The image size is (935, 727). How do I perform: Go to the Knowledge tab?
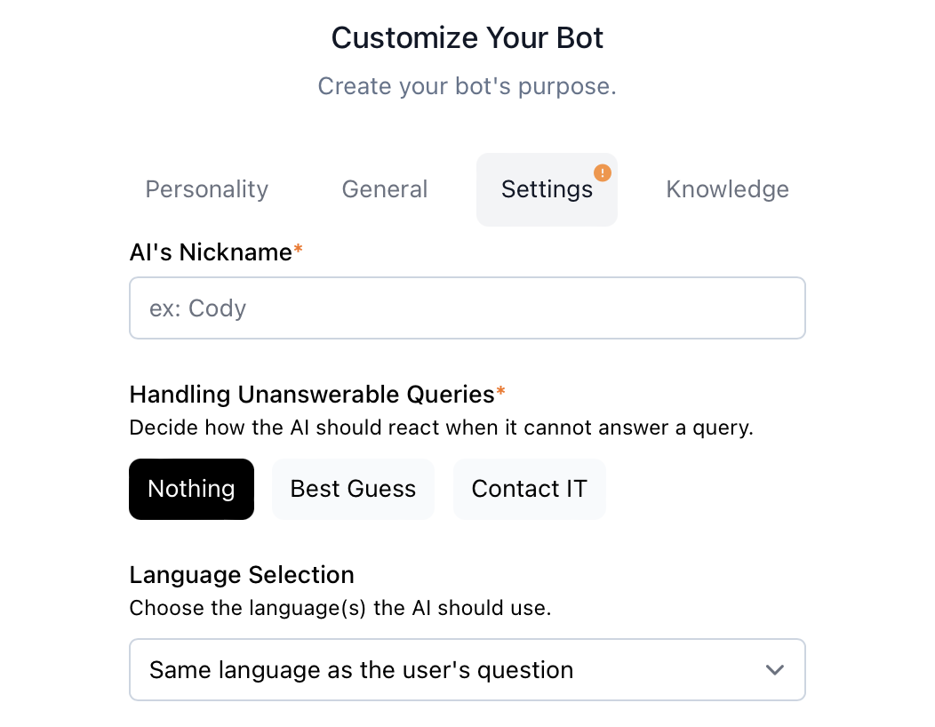pyautogui.click(x=727, y=189)
